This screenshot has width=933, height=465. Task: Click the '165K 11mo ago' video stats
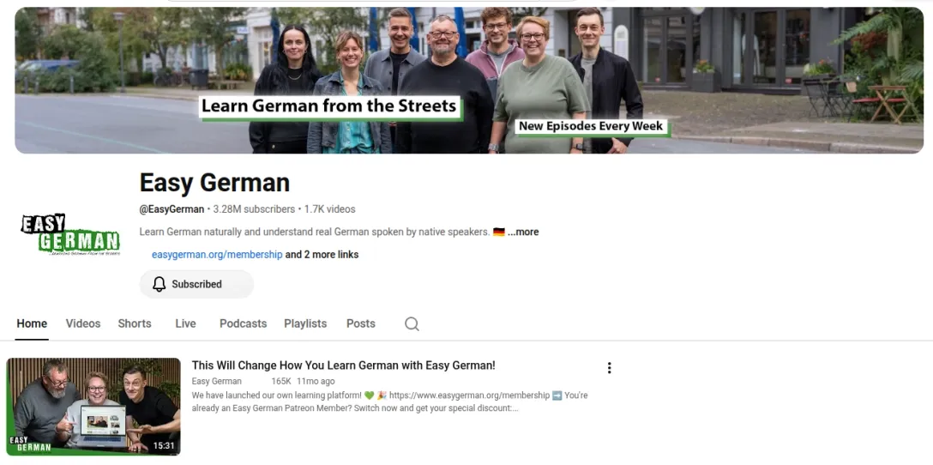click(x=303, y=381)
